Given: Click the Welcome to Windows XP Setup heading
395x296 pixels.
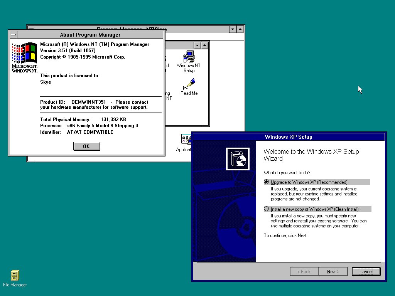Looking at the screenshot, I should tap(311, 155).
